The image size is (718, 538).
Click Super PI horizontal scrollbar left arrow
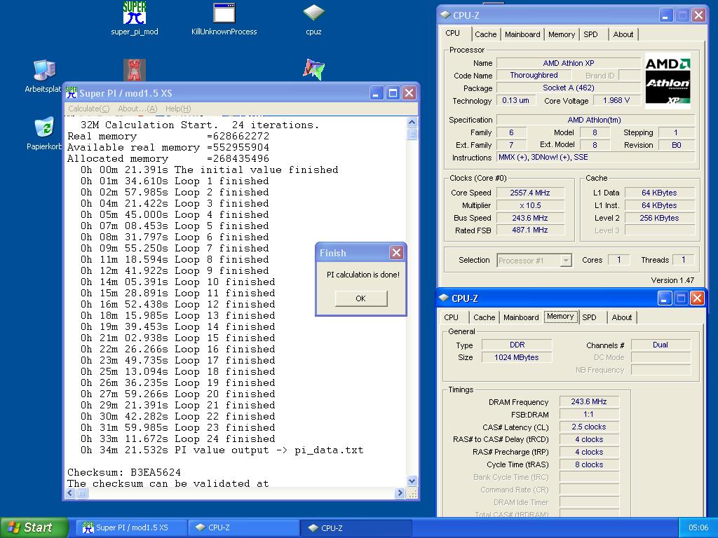coord(71,493)
